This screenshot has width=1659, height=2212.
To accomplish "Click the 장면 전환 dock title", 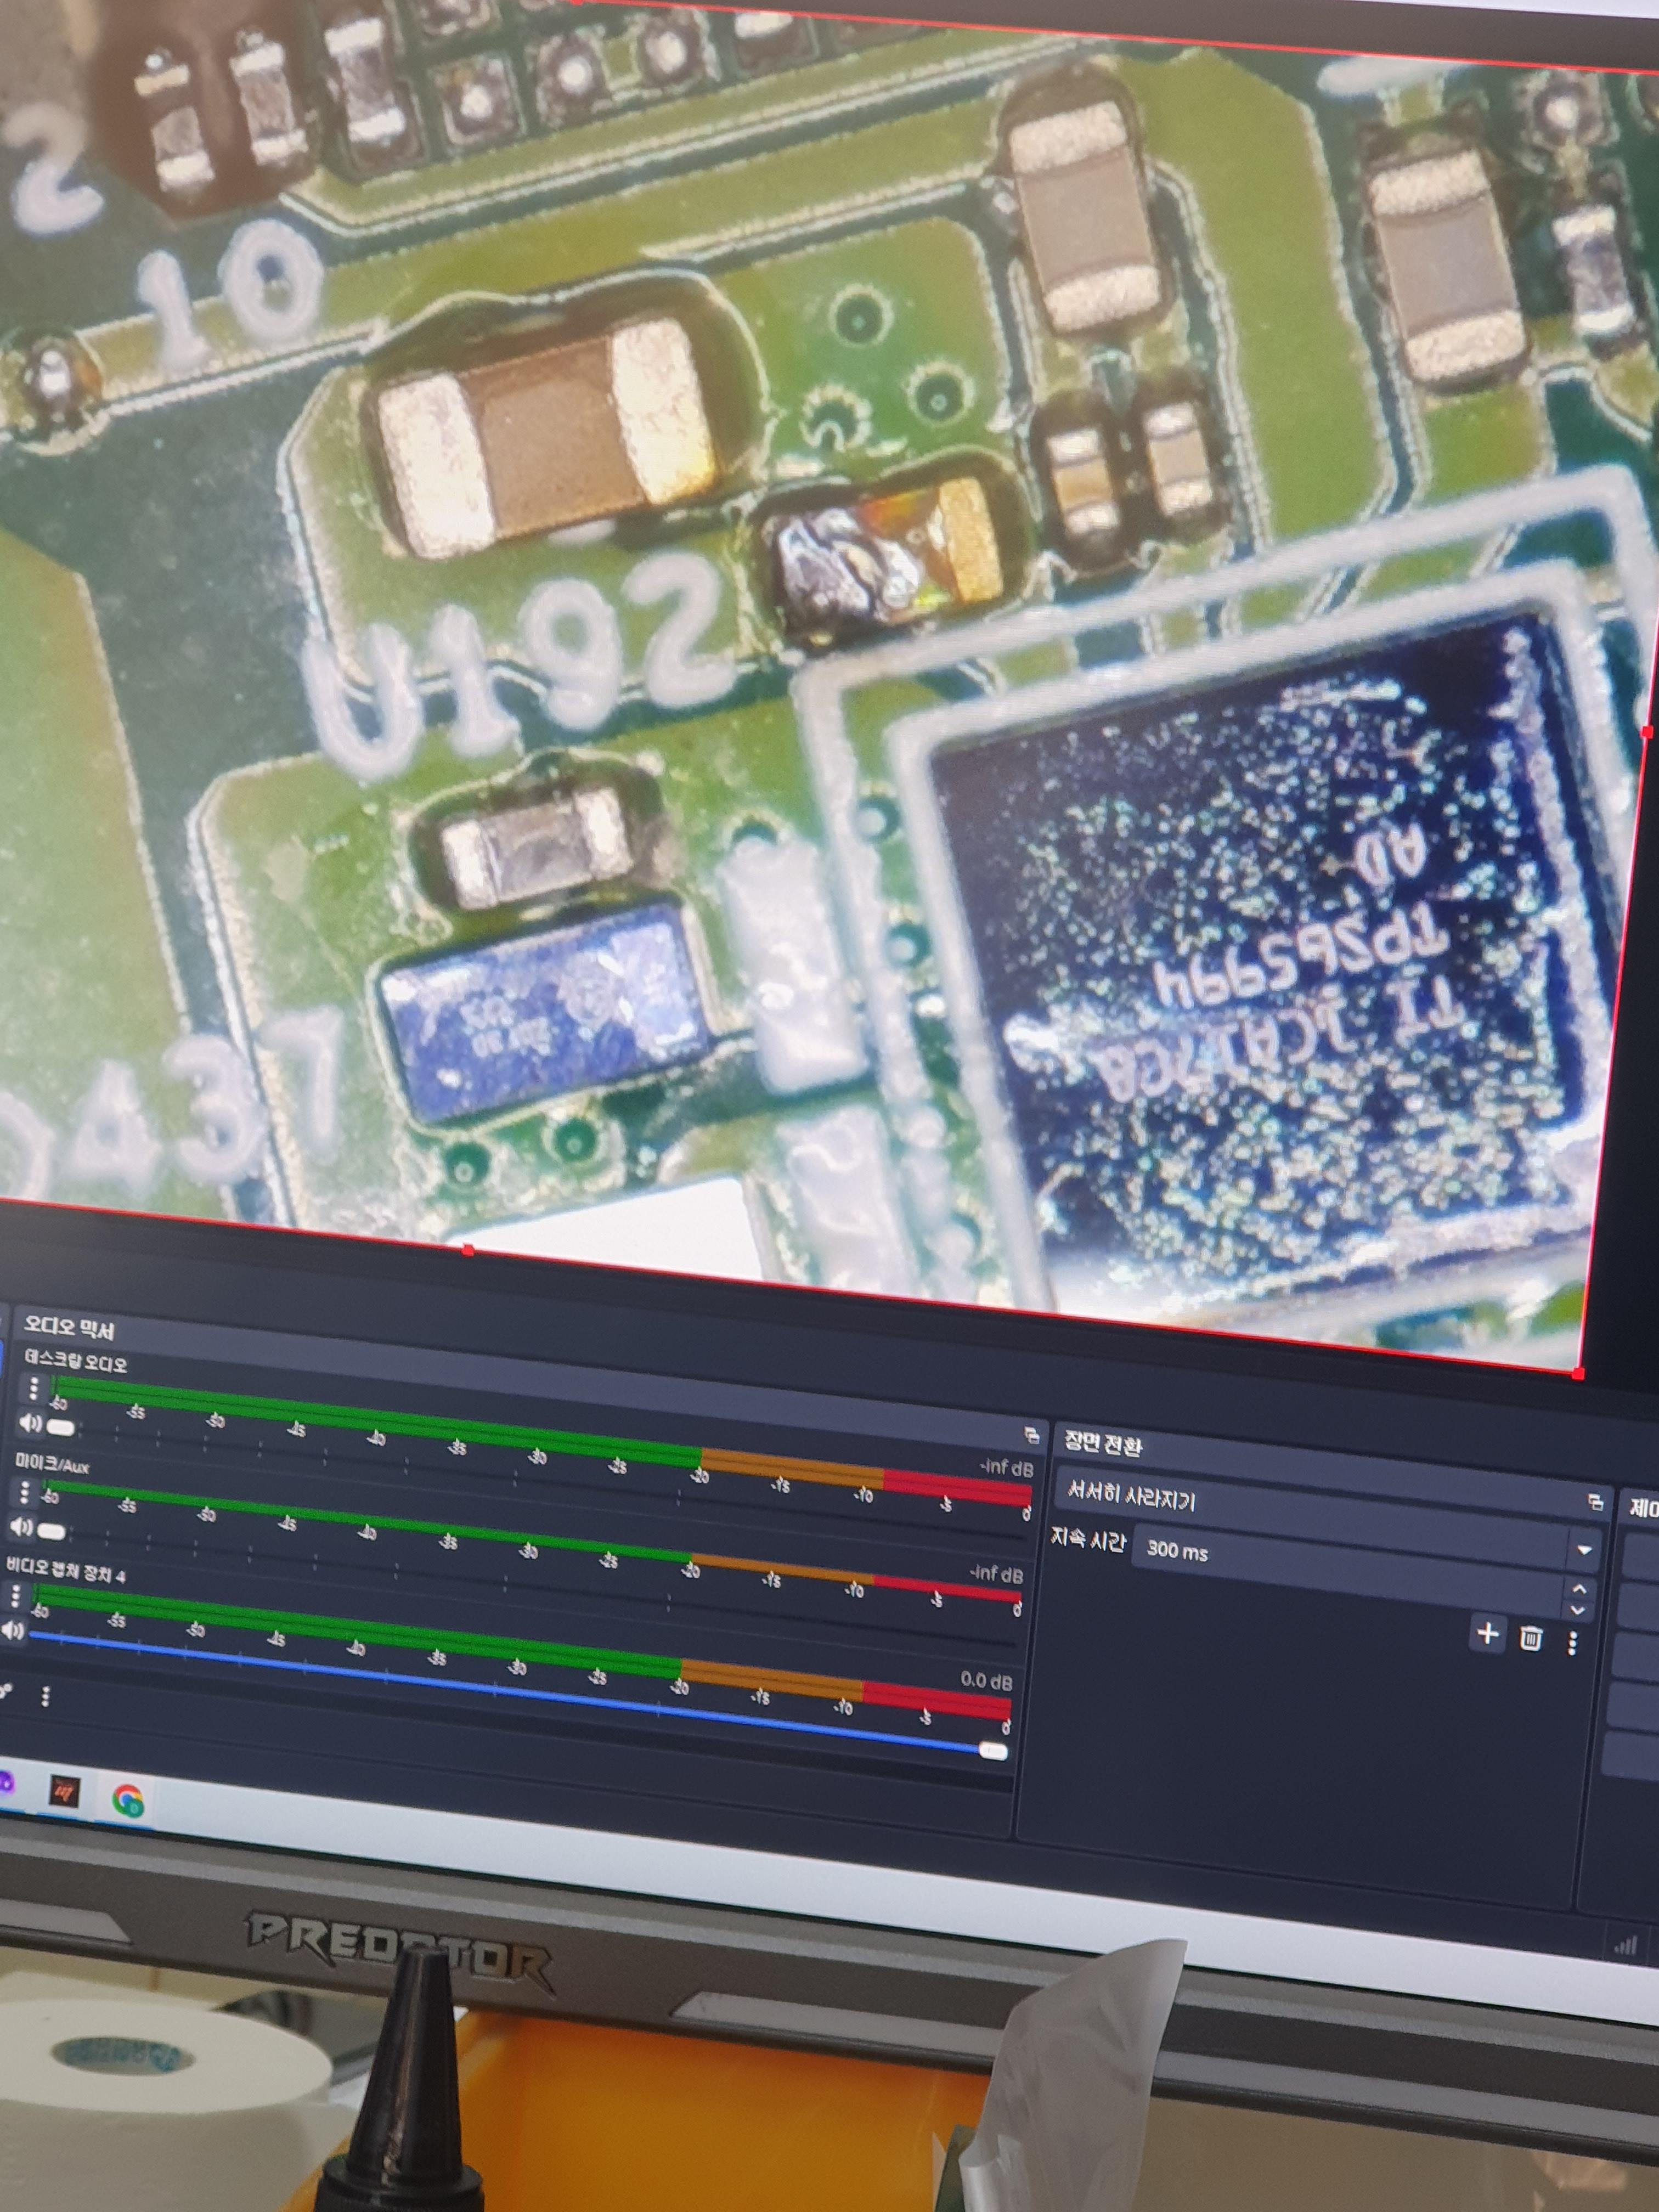I will pos(1102,1444).
